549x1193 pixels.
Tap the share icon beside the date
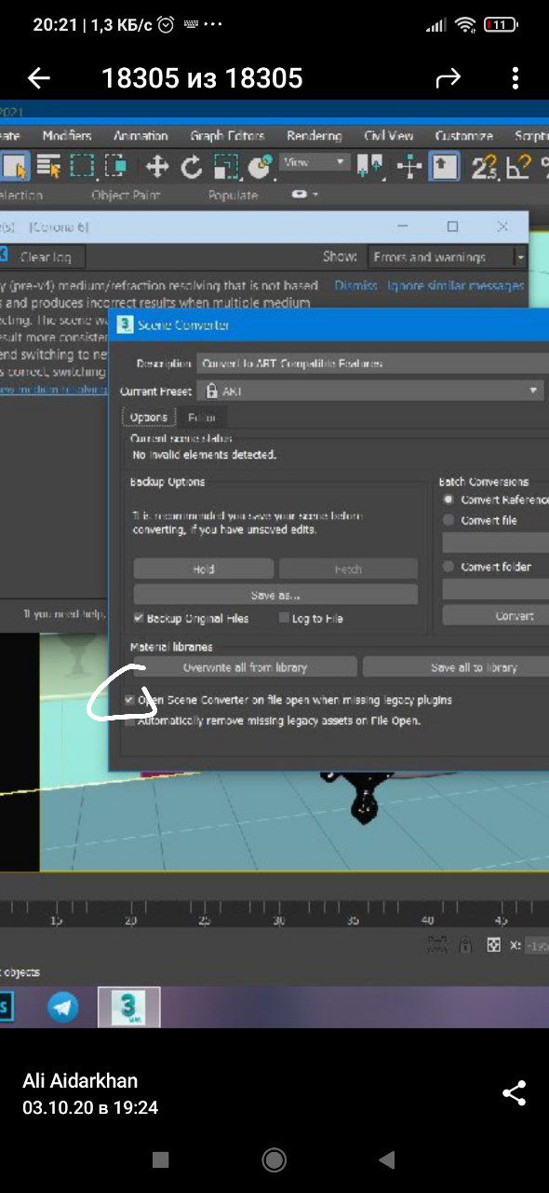pos(515,1093)
